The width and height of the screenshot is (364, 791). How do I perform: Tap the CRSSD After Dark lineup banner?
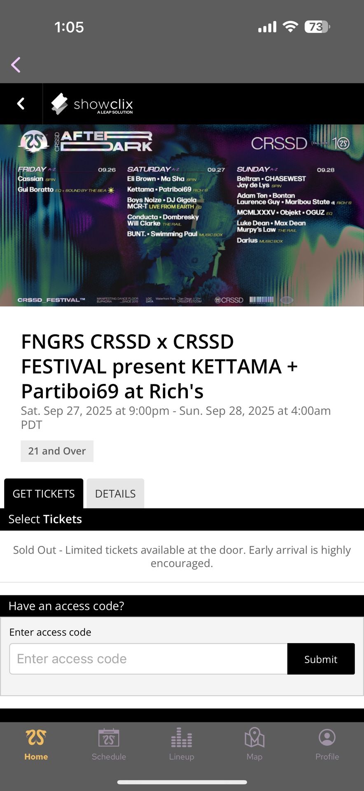pos(182,215)
